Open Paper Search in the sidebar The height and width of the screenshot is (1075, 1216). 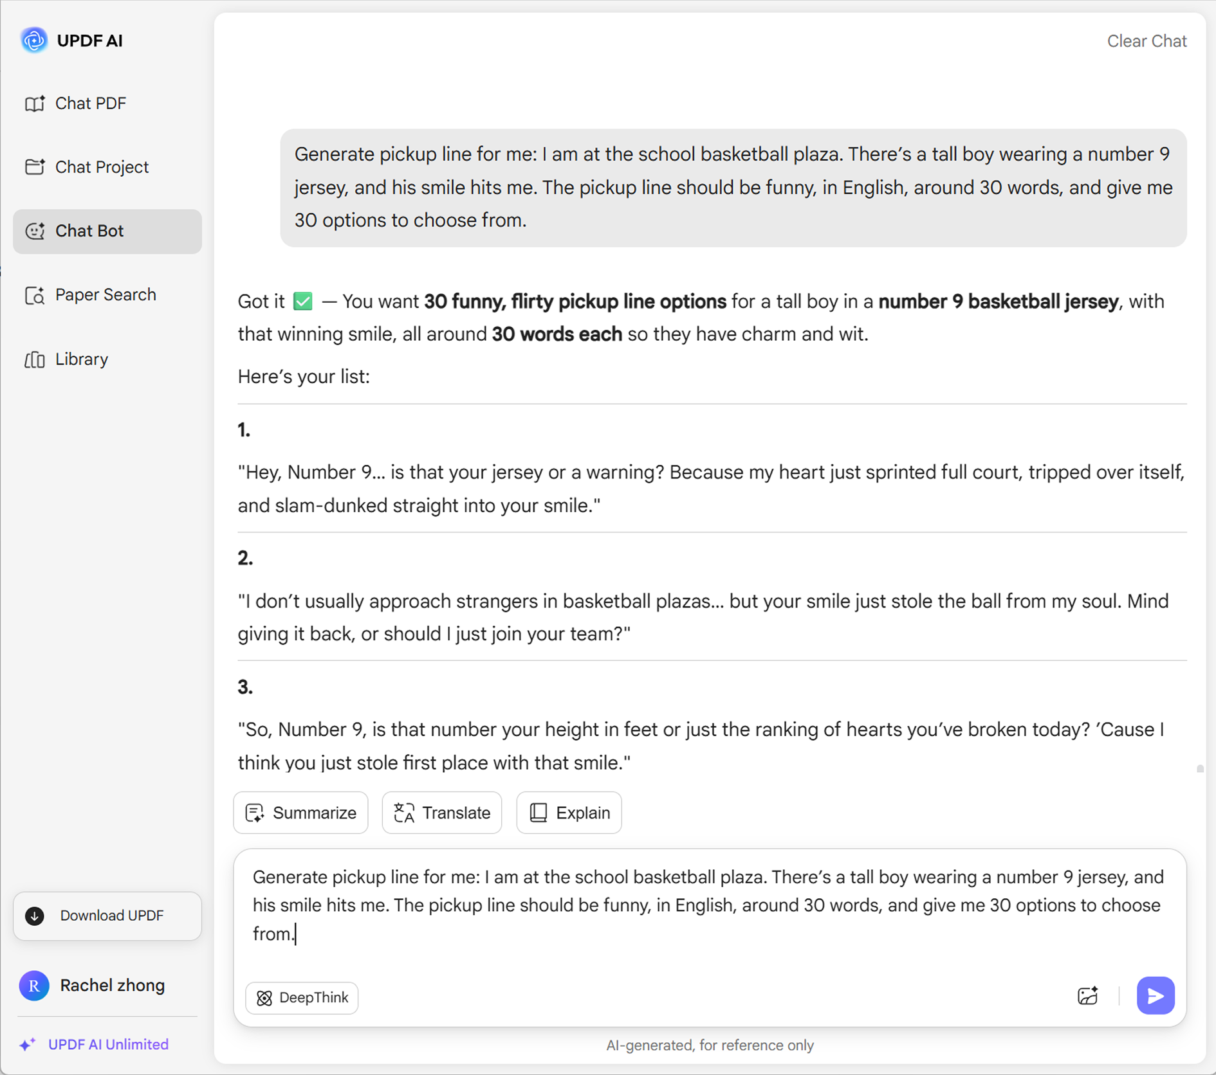coord(107,294)
